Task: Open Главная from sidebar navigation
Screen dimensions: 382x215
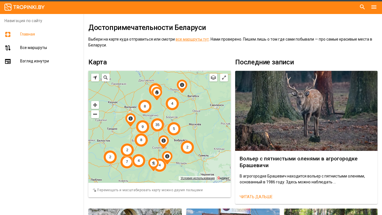Action: click(x=27, y=34)
